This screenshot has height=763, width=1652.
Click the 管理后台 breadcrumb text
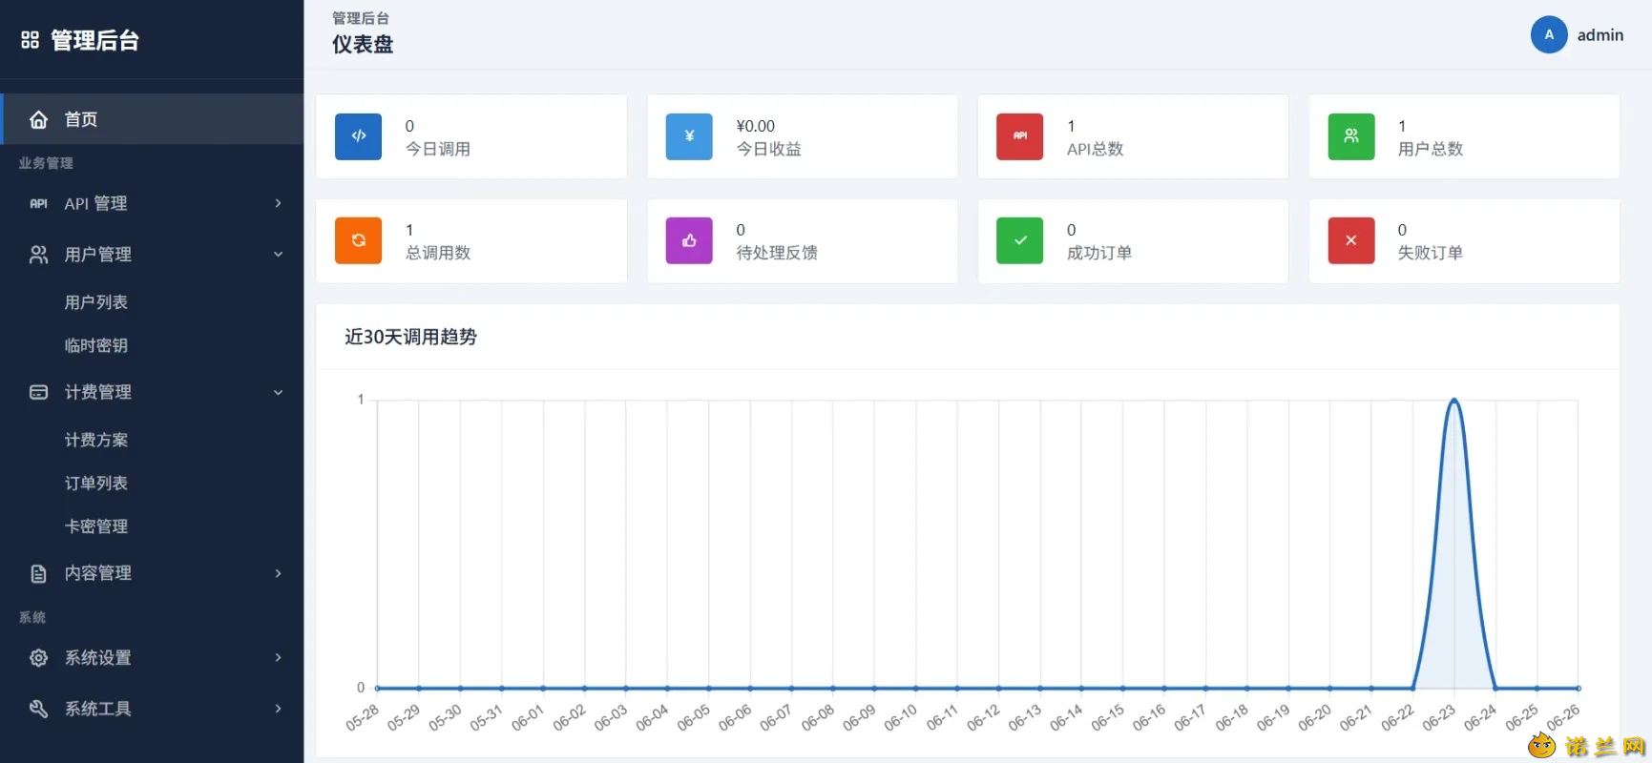tap(361, 18)
